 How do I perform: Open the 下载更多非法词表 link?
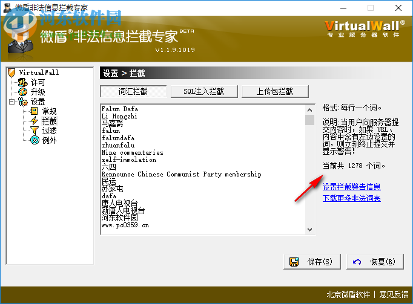352,198
